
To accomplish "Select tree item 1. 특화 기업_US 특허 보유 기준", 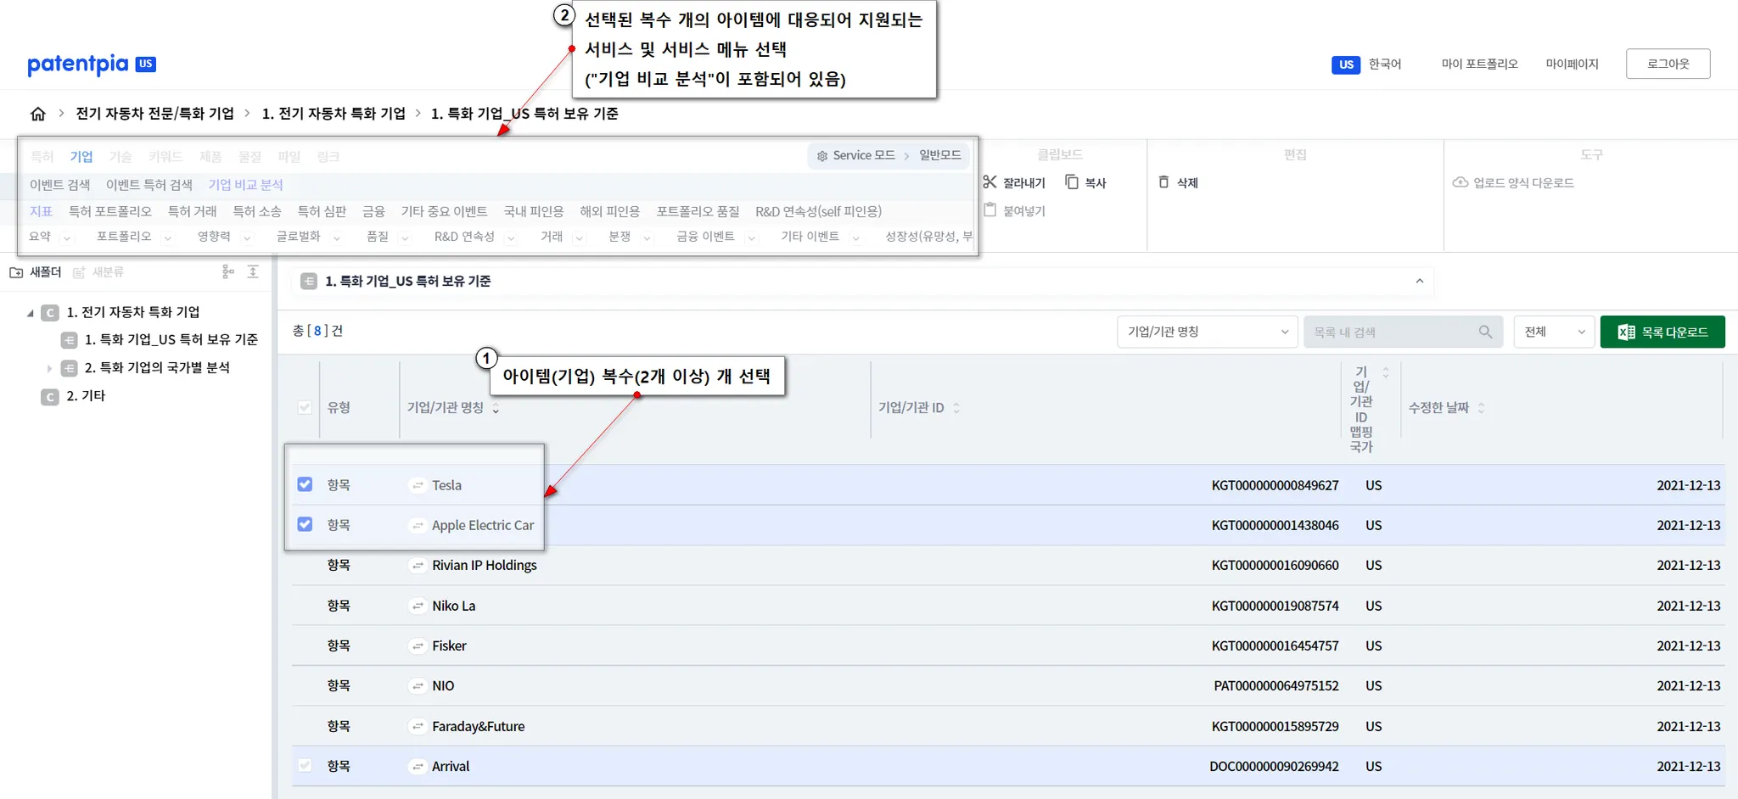I will [x=171, y=339].
